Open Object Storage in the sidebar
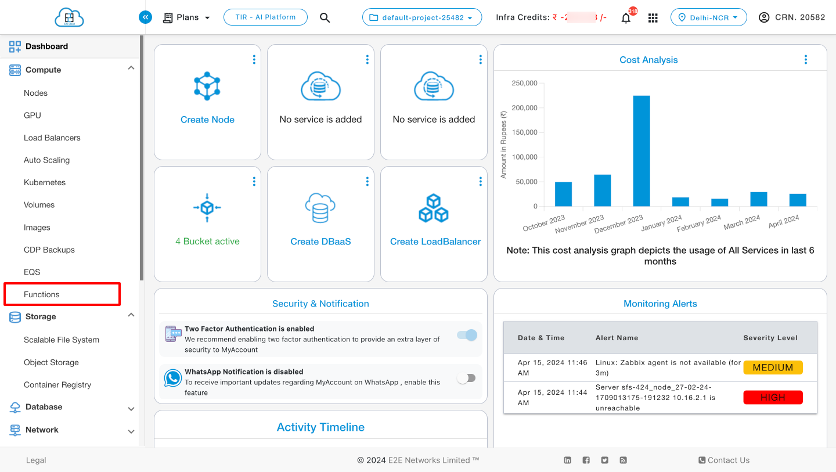The image size is (836, 472). [x=51, y=362]
